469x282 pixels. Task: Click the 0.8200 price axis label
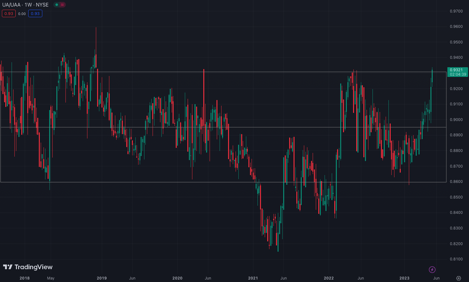click(456, 244)
